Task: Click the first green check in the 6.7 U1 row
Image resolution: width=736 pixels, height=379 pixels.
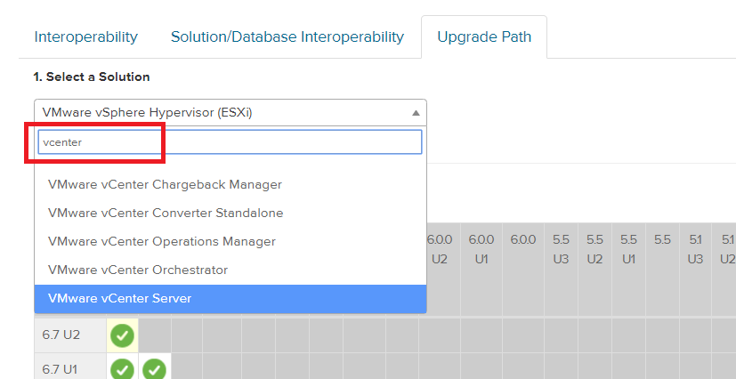Action: (x=122, y=370)
